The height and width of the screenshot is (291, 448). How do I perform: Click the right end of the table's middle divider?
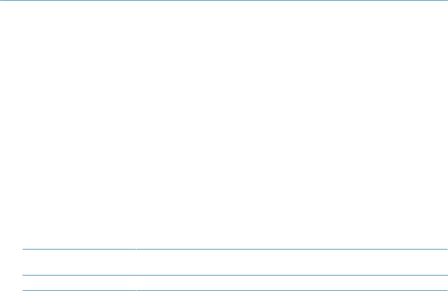(x=447, y=275)
